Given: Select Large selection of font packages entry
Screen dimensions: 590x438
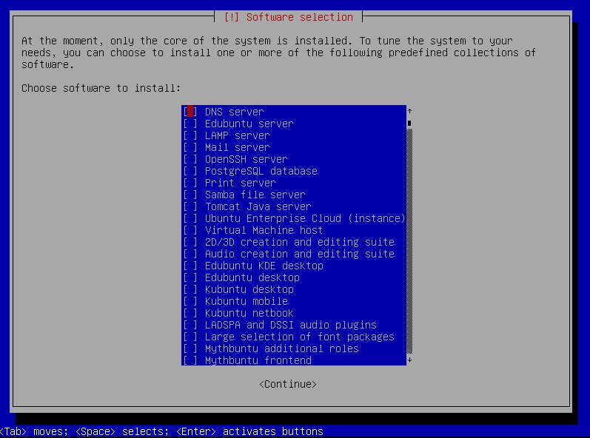Looking at the screenshot, I should click(x=294, y=337).
